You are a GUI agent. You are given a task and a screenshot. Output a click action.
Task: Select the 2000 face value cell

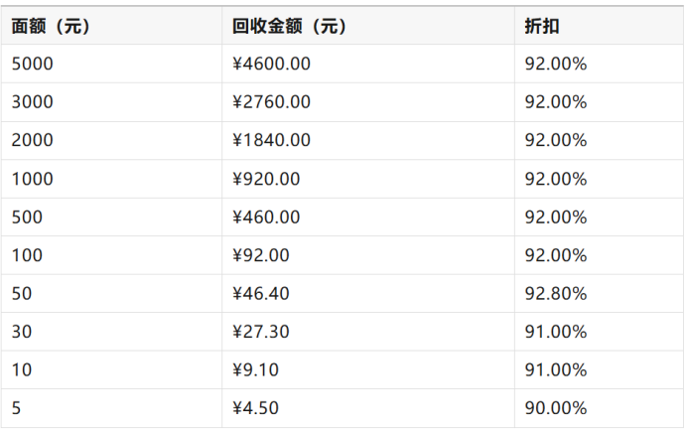[x=32, y=141]
